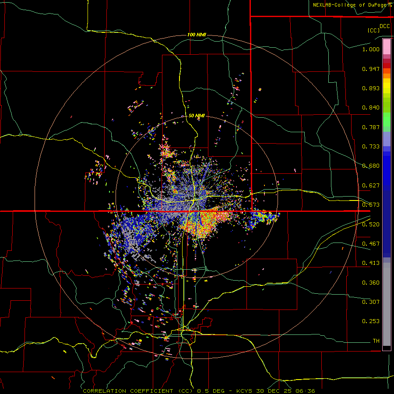Click the 0.413 value on the color scale
Viewport: 394px width, 394px height.
[371, 263]
